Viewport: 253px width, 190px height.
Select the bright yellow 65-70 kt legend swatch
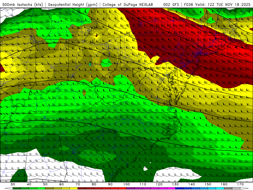click(74, 188)
